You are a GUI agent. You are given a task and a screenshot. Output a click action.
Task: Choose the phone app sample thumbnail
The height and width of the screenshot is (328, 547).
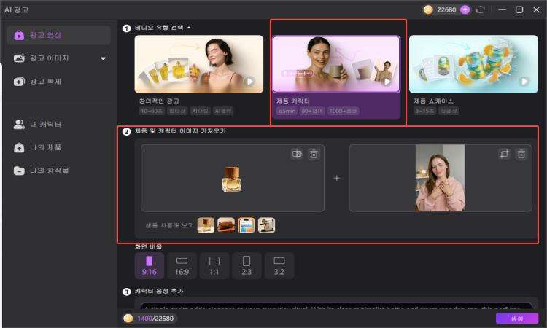(x=247, y=225)
